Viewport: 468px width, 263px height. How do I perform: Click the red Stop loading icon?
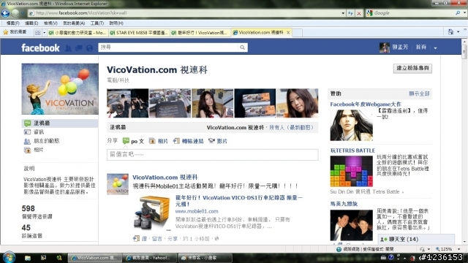click(x=359, y=13)
